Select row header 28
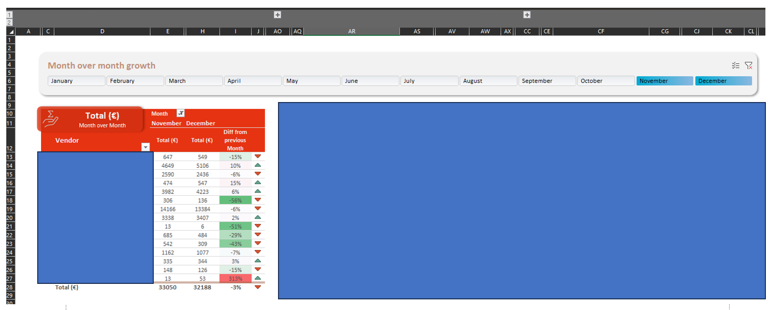Screen dimensions: 777x310 (x=10, y=287)
